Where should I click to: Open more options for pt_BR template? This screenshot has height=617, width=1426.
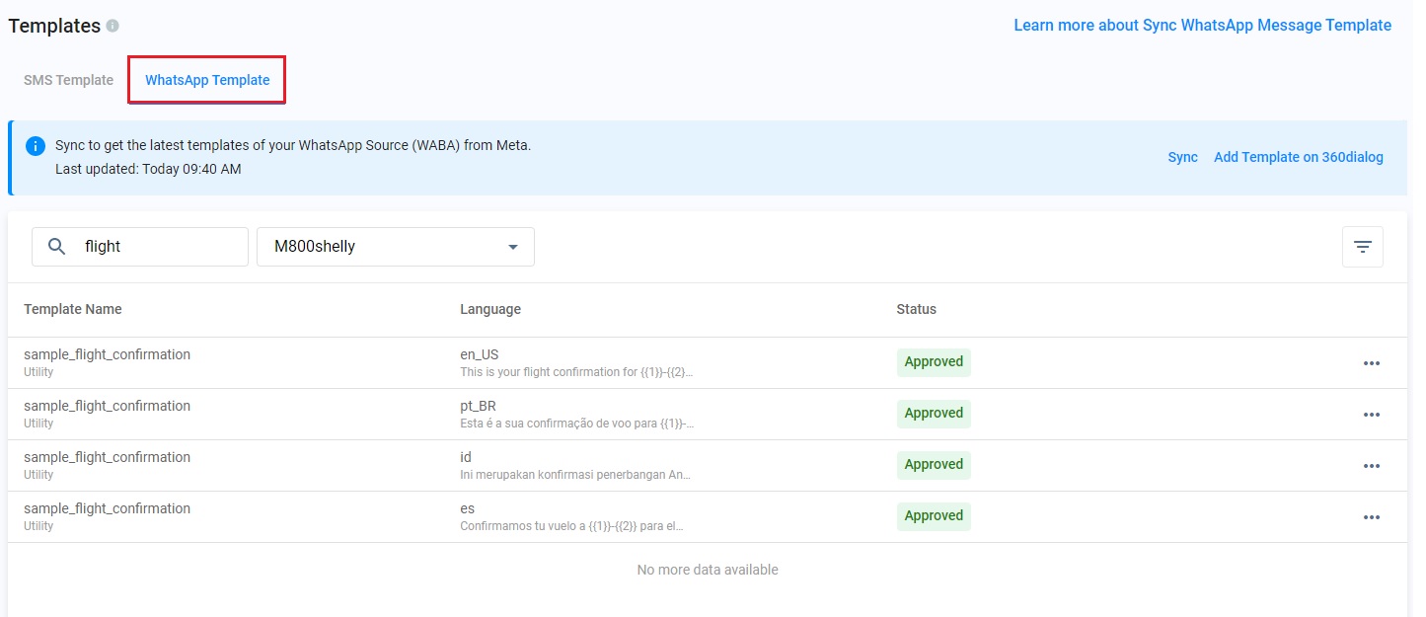point(1371,415)
